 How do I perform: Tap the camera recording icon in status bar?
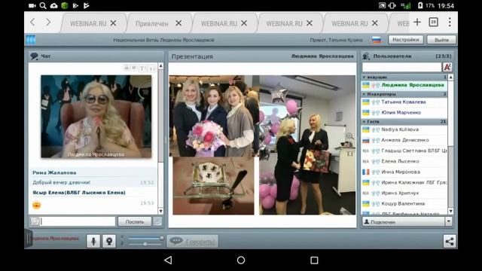(x=32, y=5)
